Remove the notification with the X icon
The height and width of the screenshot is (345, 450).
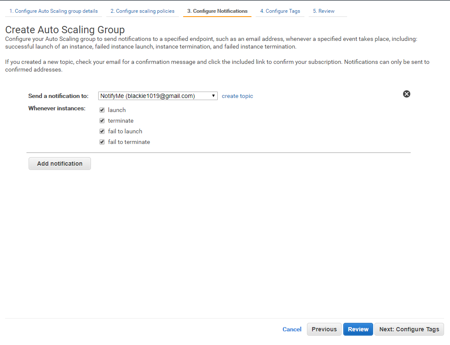(406, 94)
